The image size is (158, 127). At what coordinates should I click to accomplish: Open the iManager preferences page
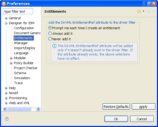(x=21, y=43)
